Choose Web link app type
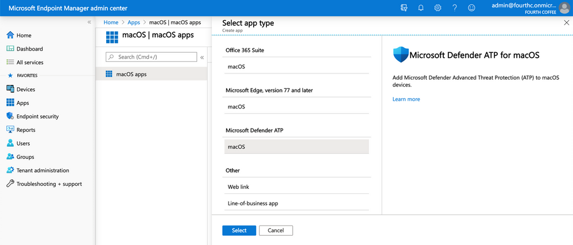This screenshot has width=573, height=245. click(x=297, y=186)
